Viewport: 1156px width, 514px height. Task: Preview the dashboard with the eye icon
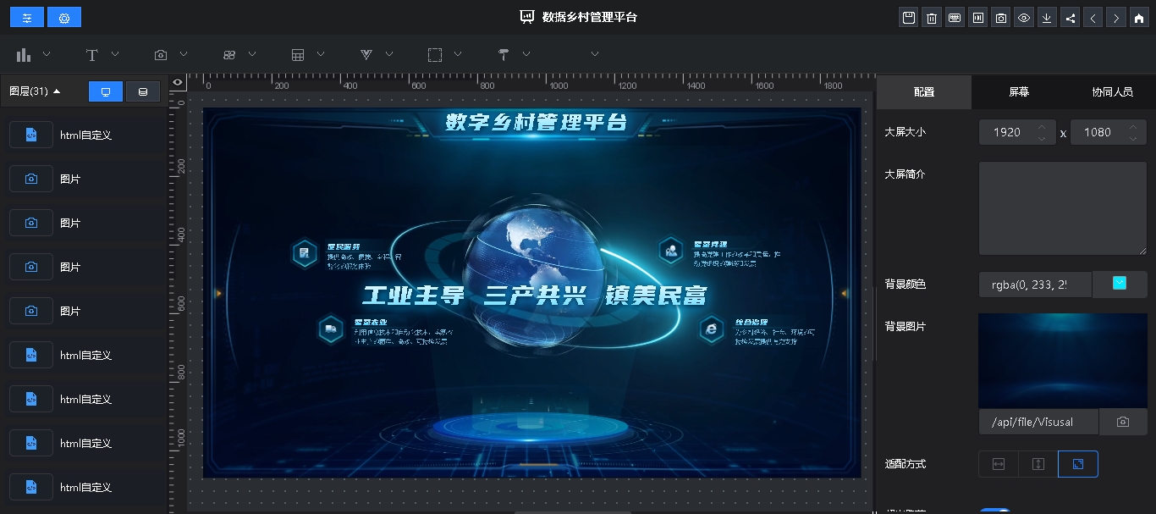click(1024, 18)
